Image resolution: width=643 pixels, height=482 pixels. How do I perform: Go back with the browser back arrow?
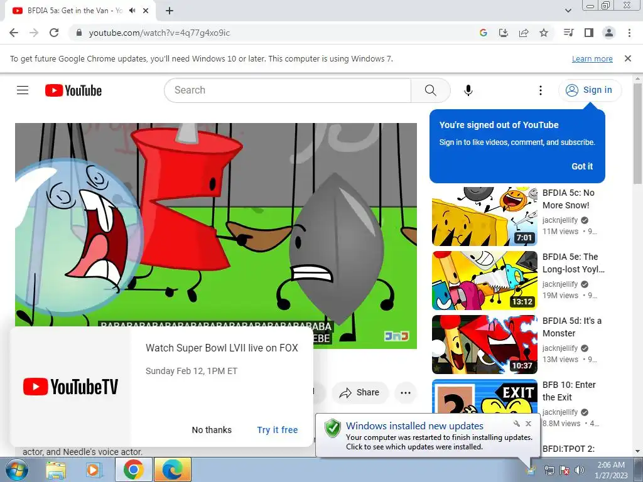click(x=14, y=33)
